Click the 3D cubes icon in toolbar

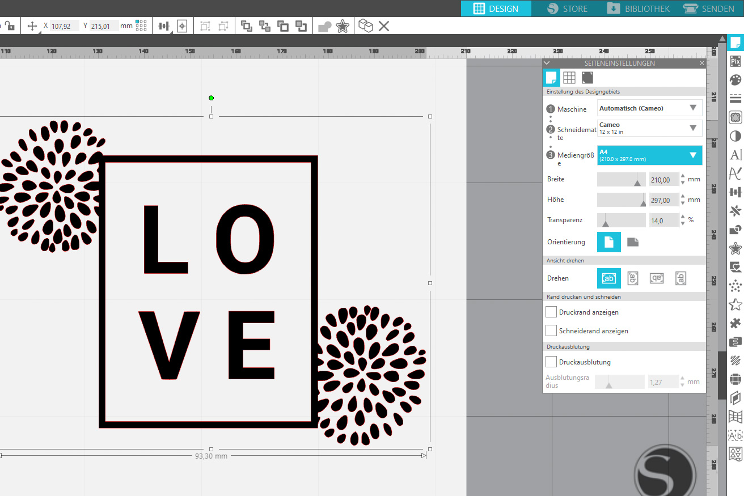point(366,26)
